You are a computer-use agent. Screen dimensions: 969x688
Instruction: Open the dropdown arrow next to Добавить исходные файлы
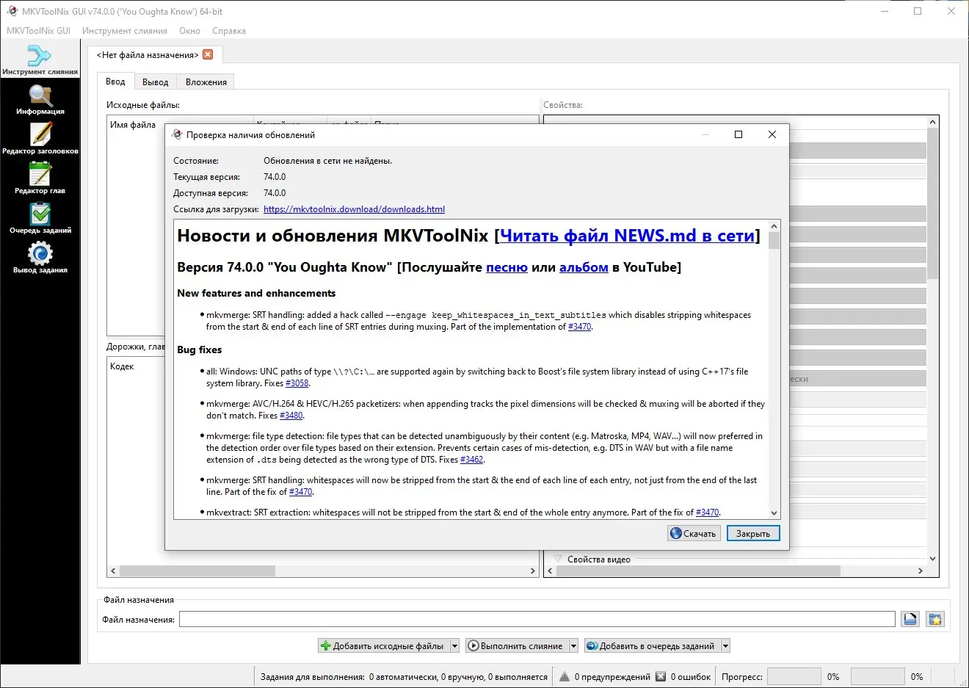click(454, 646)
